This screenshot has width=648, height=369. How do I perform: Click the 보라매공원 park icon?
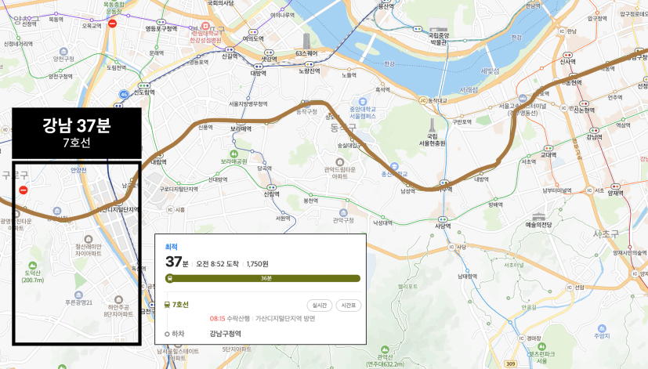pos(233,154)
